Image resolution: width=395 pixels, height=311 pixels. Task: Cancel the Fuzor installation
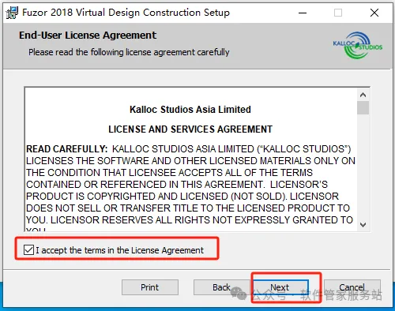352,287
